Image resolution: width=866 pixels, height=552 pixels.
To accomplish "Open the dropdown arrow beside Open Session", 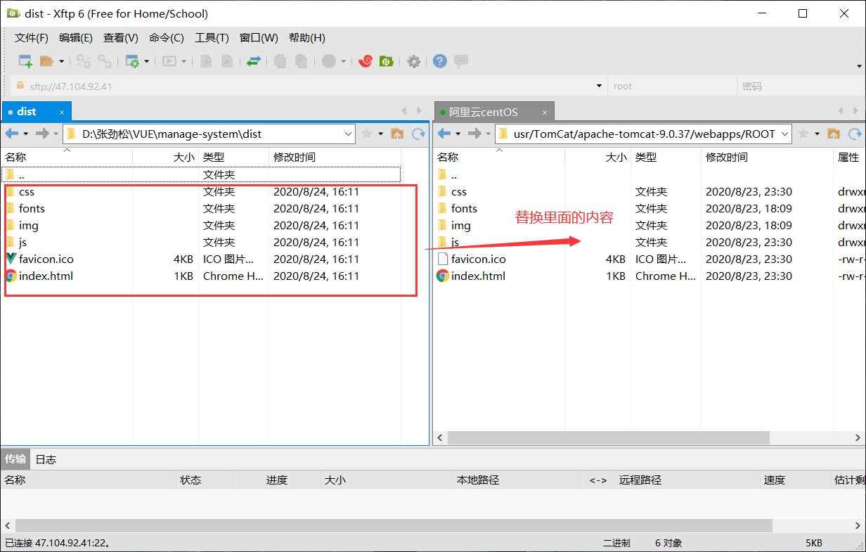I will pos(62,61).
